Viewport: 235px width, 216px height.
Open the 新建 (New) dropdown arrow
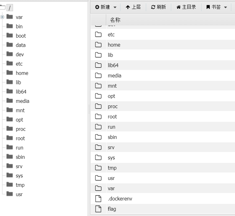click(115, 7)
